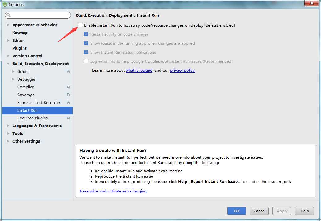The image size is (321, 221).
Task: Open the privacy policy link
Action: [182, 70]
